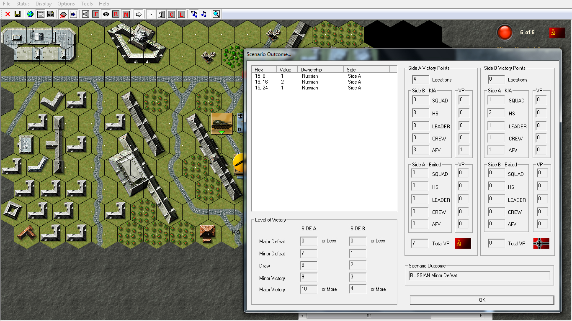Click the white right arrow icon
Image resolution: width=572 pixels, height=321 pixels.
point(139,14)
